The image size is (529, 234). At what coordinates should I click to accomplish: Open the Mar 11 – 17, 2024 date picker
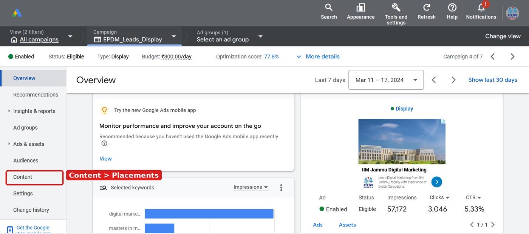[386, 80]
